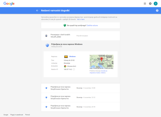Open 'Pogoji in zasebnost' footer link
This screenshot has width=161, height=117.
coord(17,115)
